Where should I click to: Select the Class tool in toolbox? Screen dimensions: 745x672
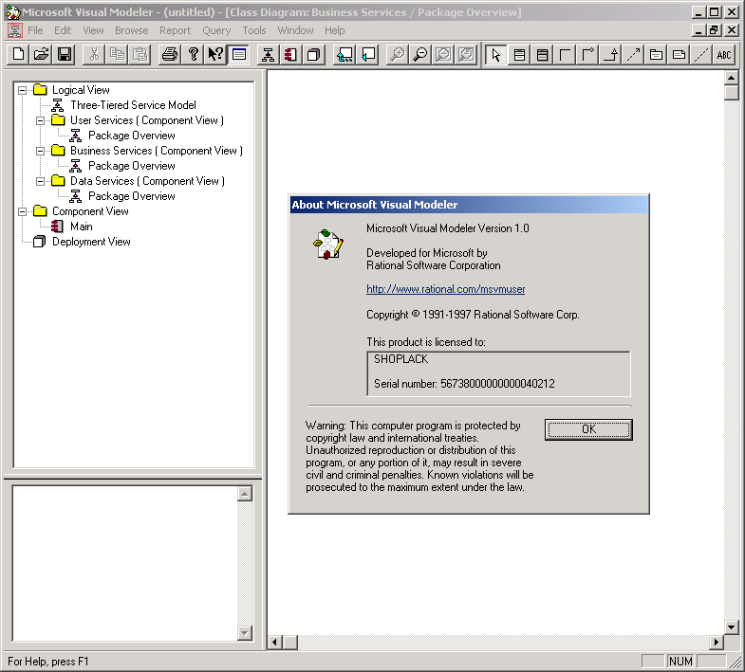[x=519, y=55]
